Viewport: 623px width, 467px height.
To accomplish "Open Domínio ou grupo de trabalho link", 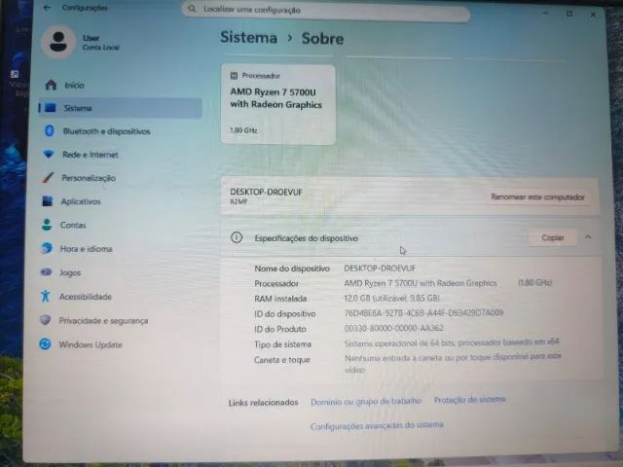I will coord(366,402).
